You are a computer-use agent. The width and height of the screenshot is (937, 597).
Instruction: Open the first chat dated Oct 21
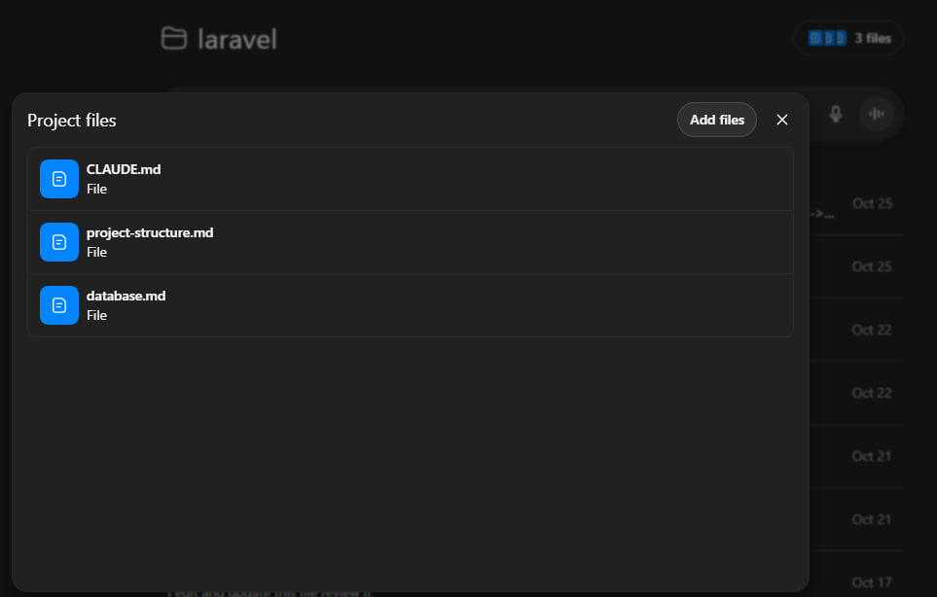(871, 456)
